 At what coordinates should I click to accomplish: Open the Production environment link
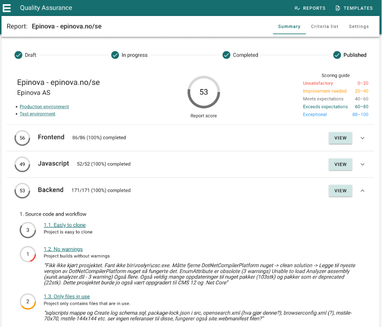tap(44, 107)
